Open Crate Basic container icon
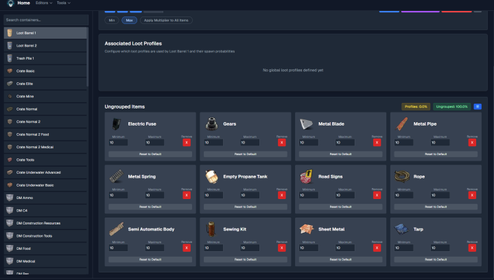This screenshot has width=494, height=280. (x=10, y=71)
